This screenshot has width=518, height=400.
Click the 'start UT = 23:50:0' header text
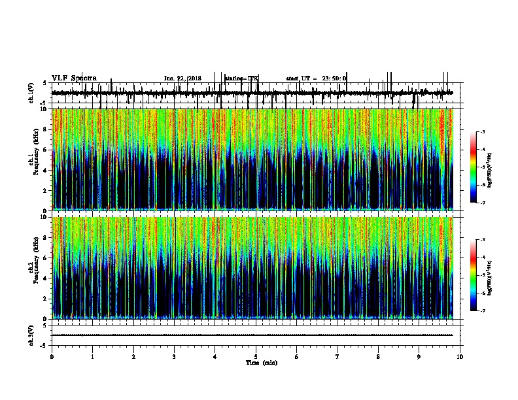click(316, 78)
